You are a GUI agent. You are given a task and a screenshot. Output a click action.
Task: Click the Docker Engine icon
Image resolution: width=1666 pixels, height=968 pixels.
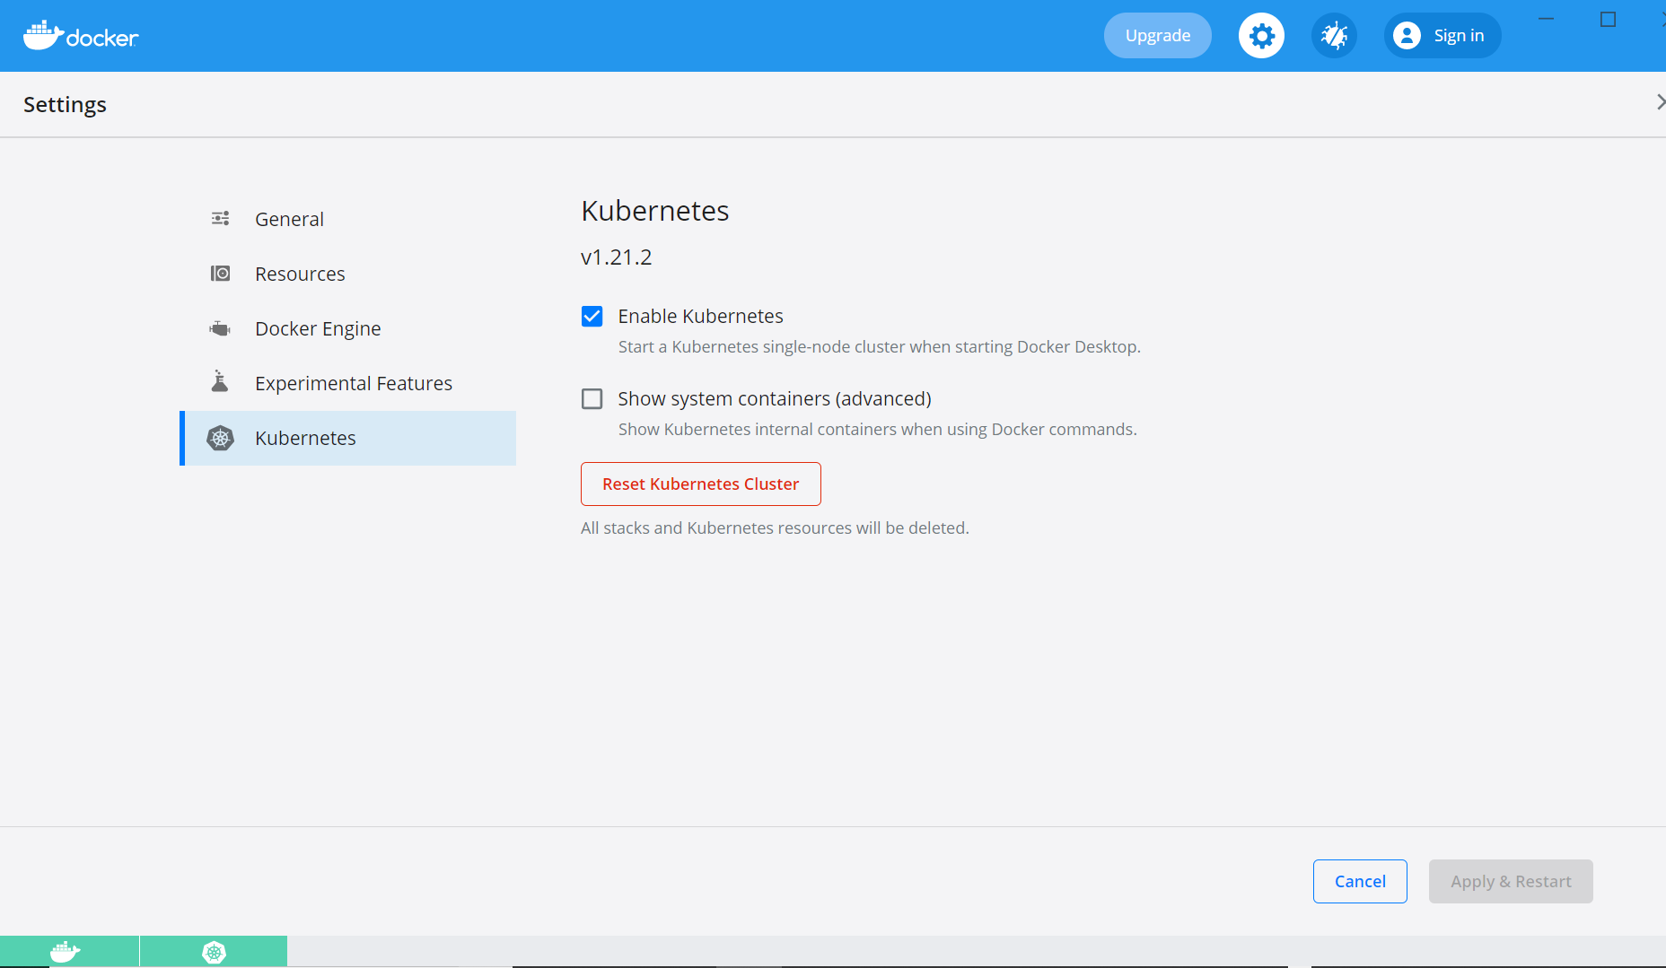coord(220,328)
